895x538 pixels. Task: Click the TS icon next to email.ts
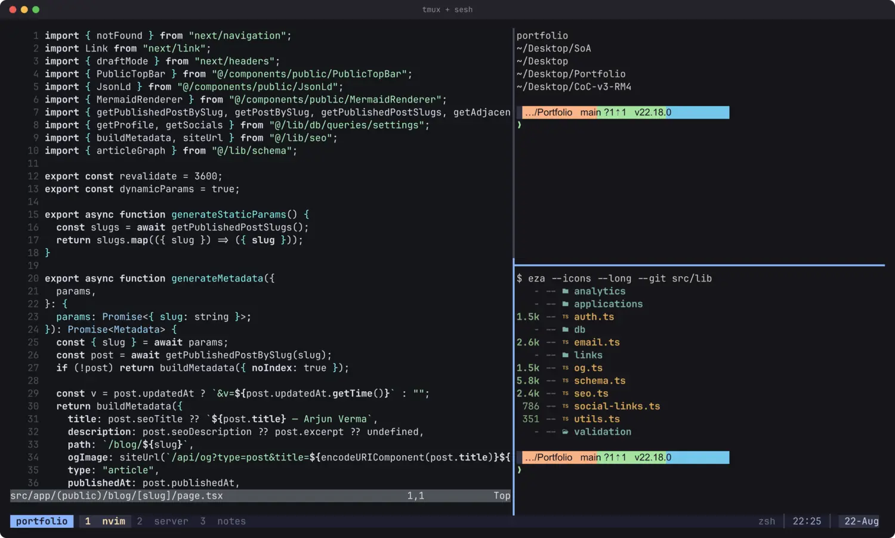(565, 342)
